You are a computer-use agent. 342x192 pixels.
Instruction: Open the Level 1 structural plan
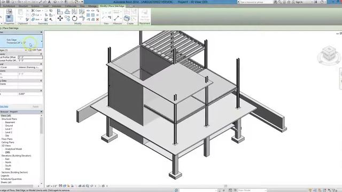click(x=9, y=129)
